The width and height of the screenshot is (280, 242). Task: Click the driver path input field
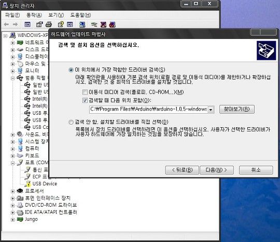(149, 109)
